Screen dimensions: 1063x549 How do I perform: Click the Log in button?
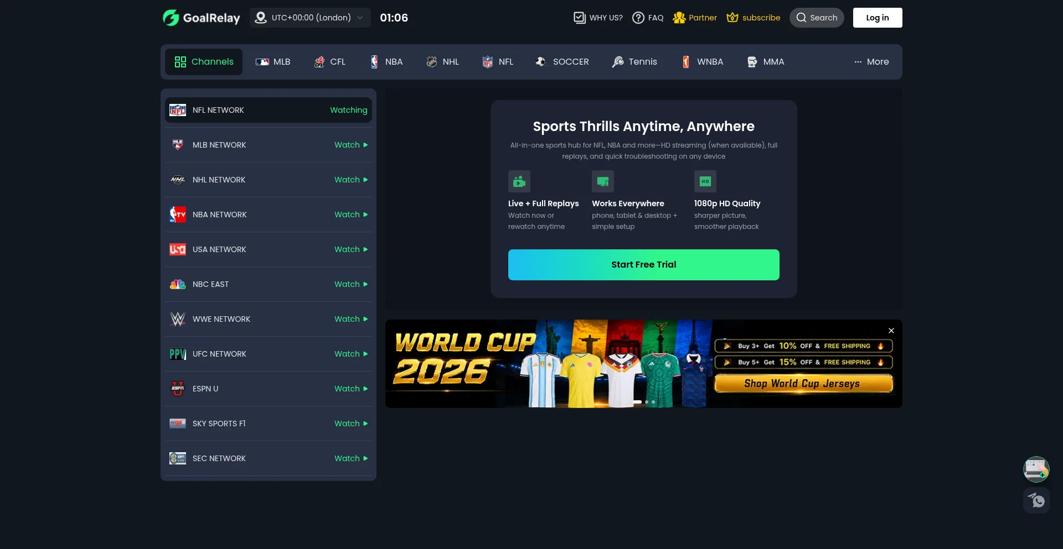[878, 18]
